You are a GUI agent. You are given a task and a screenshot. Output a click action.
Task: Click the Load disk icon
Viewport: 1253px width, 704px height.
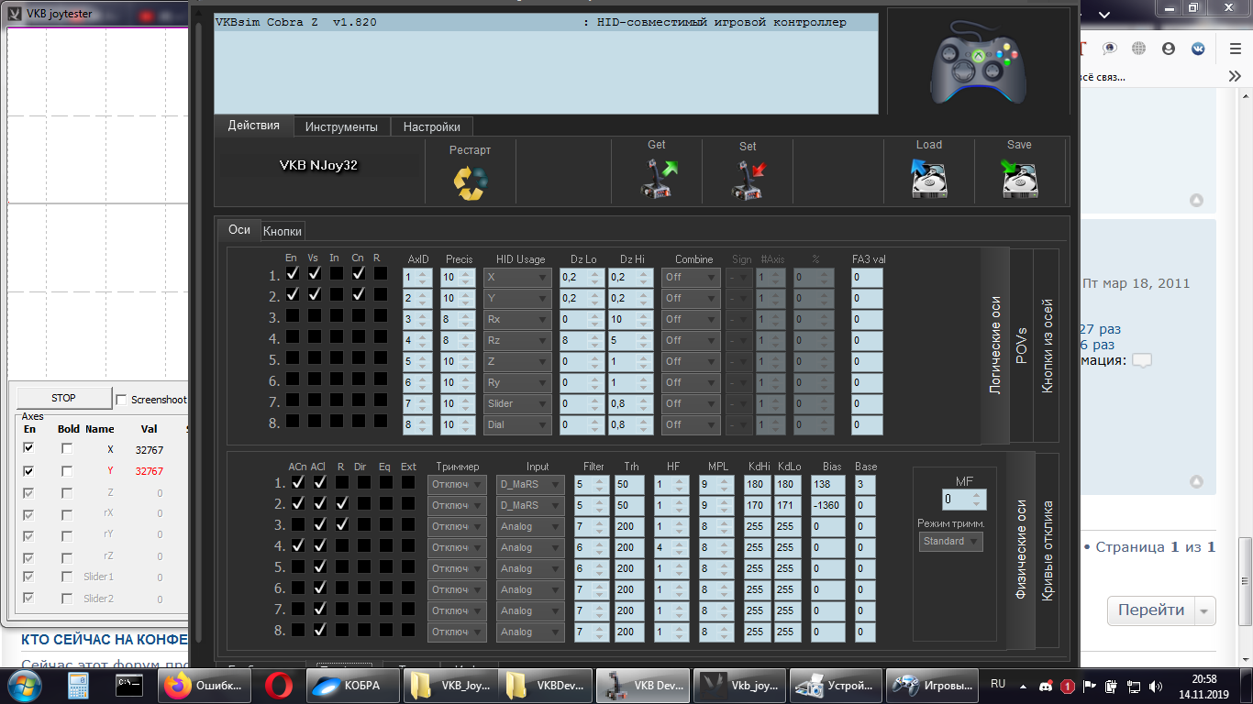928,179
